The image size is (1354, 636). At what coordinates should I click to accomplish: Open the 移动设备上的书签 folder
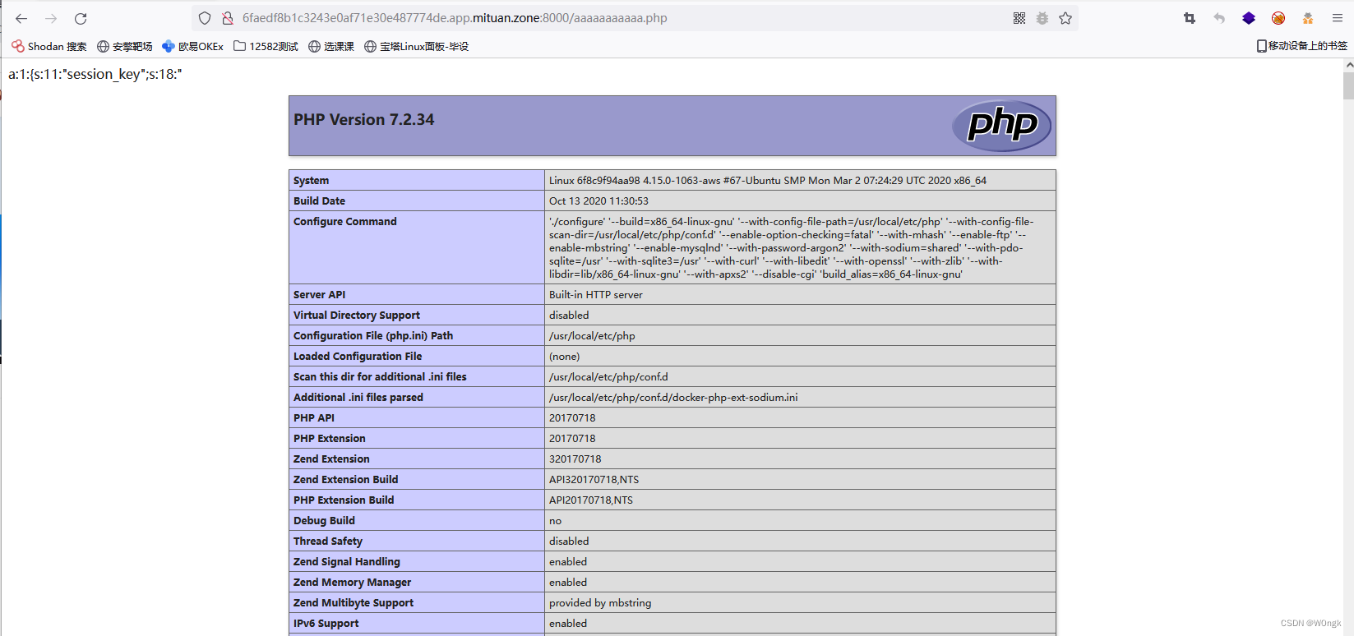click(1302, 46)
